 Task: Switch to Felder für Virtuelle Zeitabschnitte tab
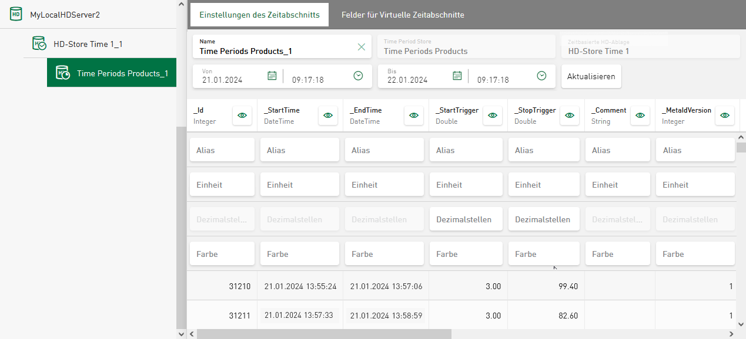tap(403, 15)
